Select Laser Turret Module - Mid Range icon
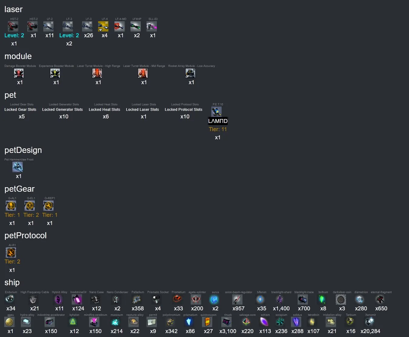 tap(143, 73)
